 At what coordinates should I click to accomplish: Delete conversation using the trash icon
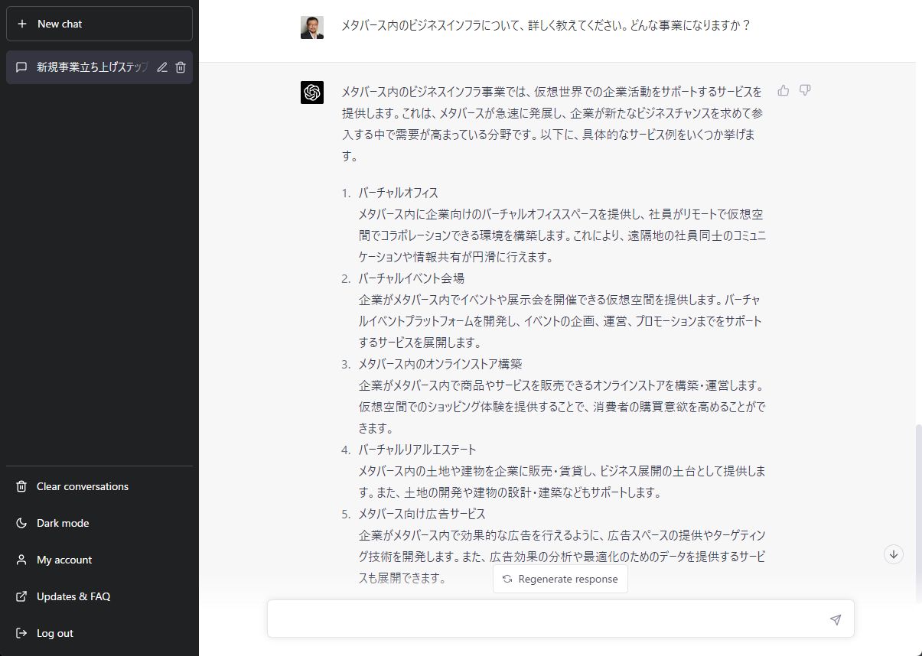181,67
